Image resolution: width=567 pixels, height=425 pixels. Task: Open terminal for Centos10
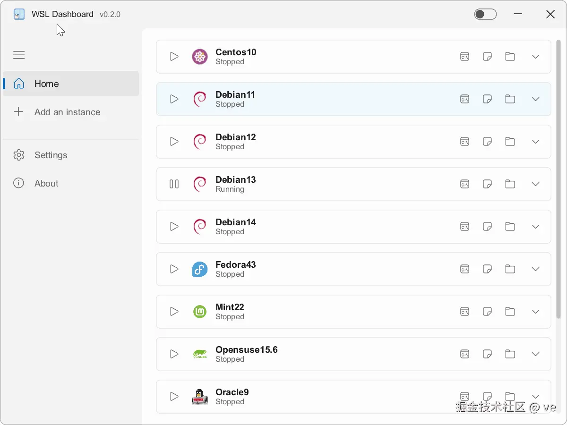point(465,57)
